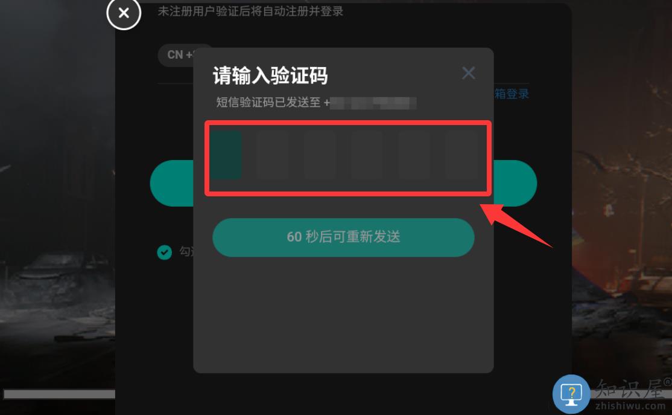Click the third verification code box
This screenshot has width=672, height=415.
coord(320,155)
